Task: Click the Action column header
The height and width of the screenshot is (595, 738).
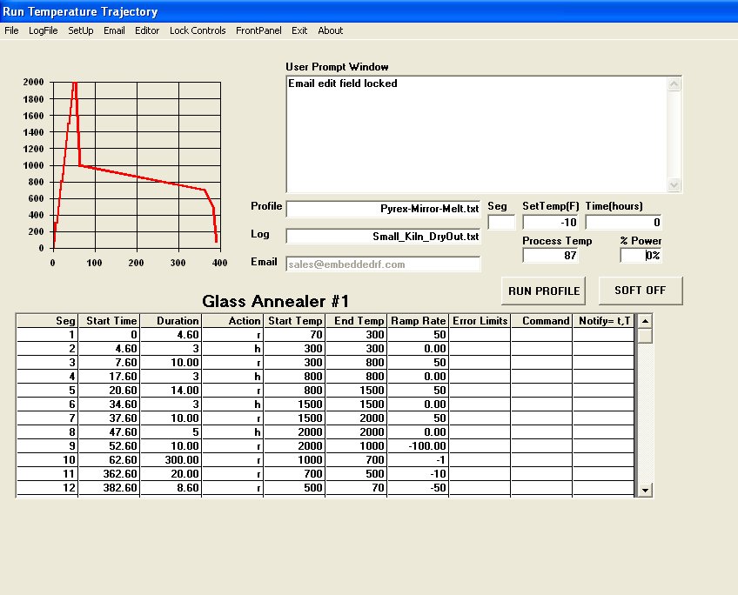Action: pos(232,321)
